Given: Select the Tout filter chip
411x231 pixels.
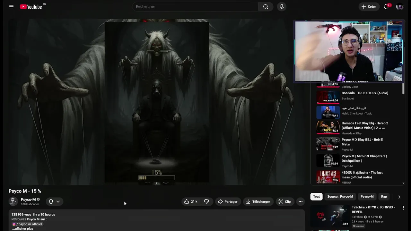Looking at the screenshot, I should [317, 197].
